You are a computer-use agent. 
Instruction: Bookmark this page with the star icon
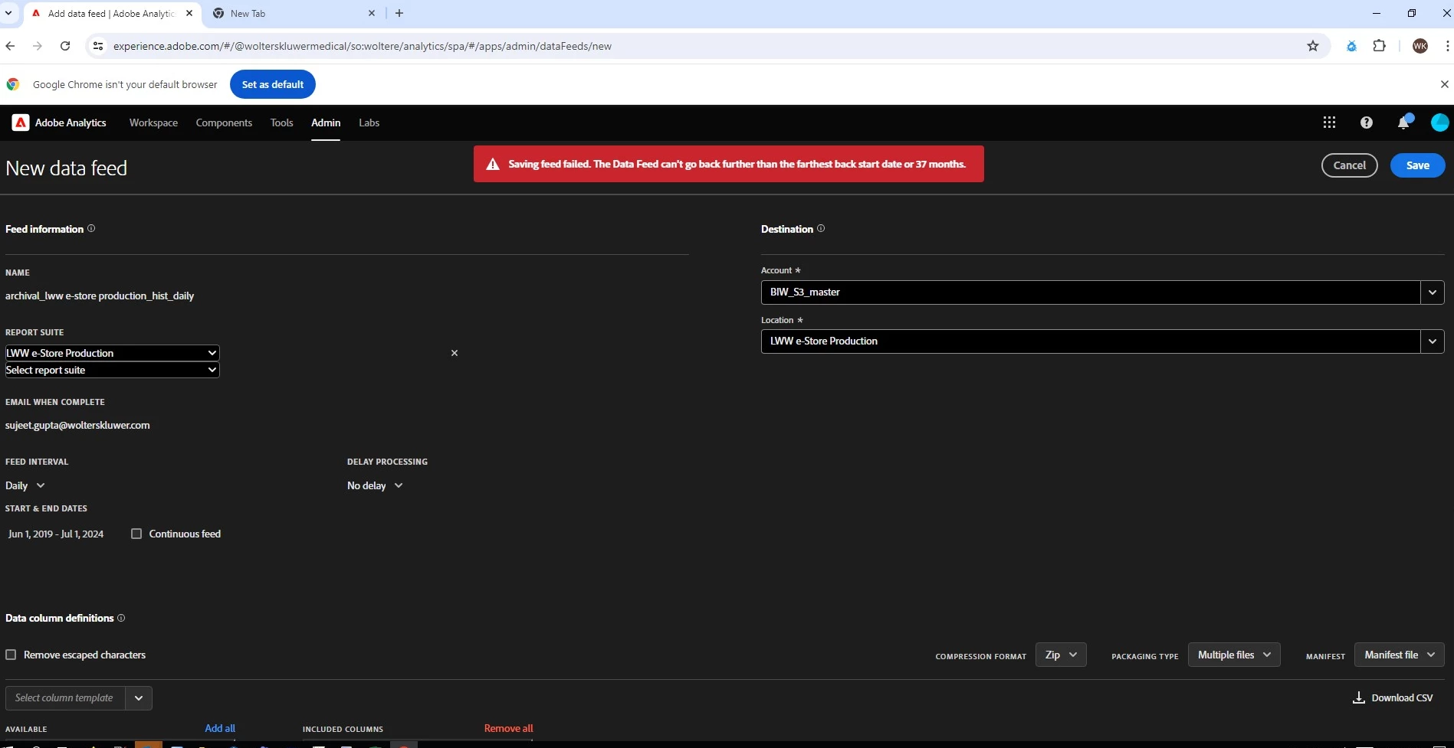[1313, 46]
